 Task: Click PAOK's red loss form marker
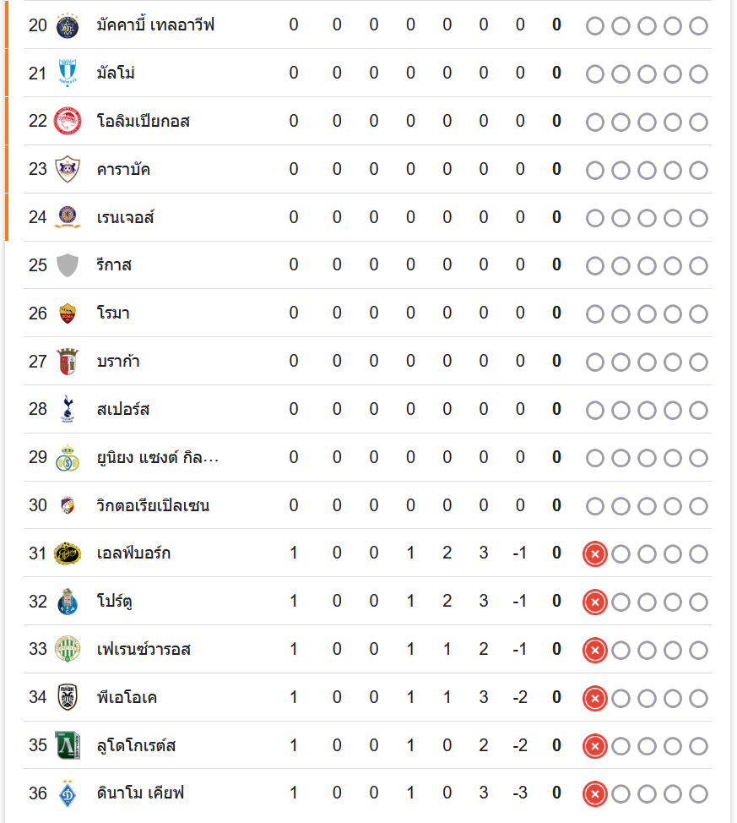[x=595, y=698]
